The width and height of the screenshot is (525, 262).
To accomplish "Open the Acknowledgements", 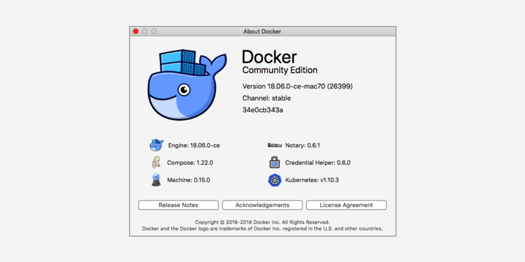I will coord(262,205).
